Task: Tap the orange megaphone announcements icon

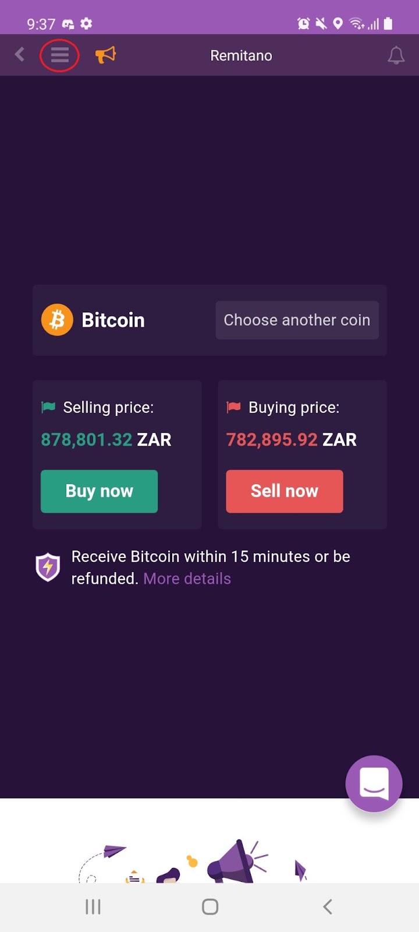Action: (105, 55)
